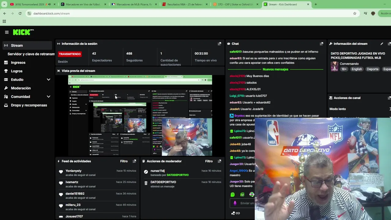
Task: Click the stream preview thumbnail
Action: [x=140, y=116]
